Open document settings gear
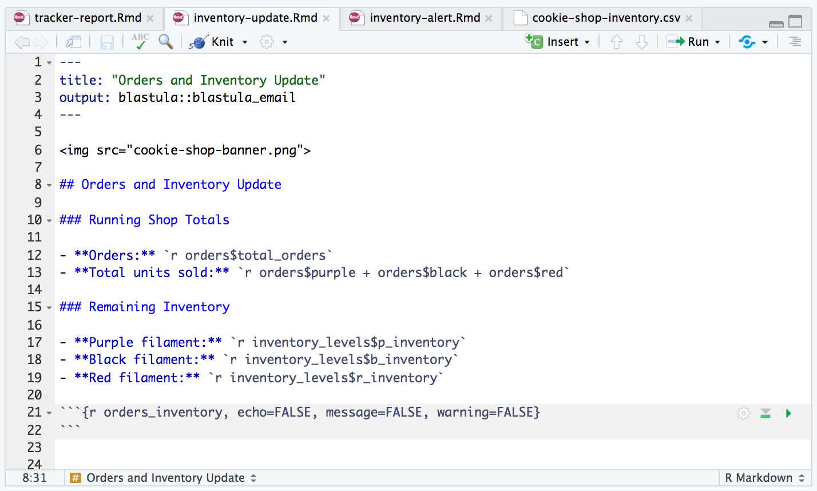817x491 pixels. coord(267,42)
